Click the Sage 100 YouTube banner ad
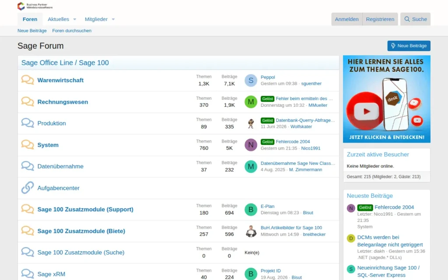 coord(387,99)
